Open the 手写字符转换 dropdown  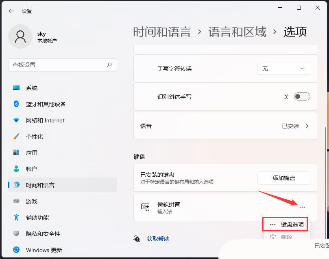283,68
